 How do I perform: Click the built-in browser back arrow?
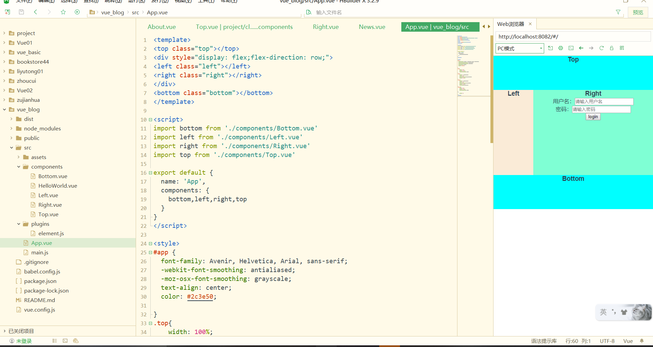(581, 48)
